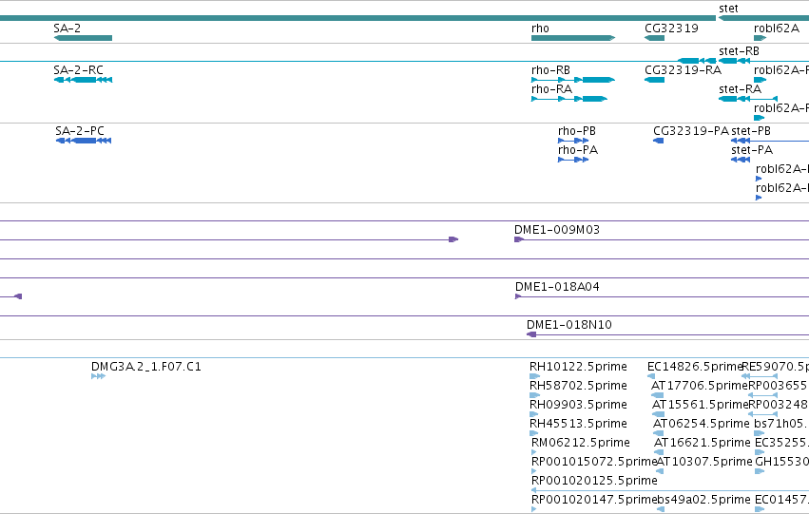Click the stet gene label
809x514 pixels.
pyautogui.click(x=728, y=9)
